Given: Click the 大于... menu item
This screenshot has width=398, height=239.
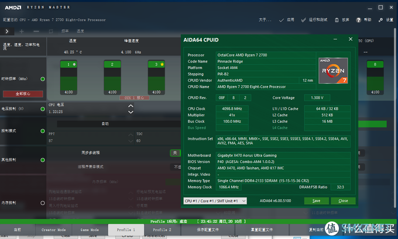Looking at the screenshot, I should (265, 20).
